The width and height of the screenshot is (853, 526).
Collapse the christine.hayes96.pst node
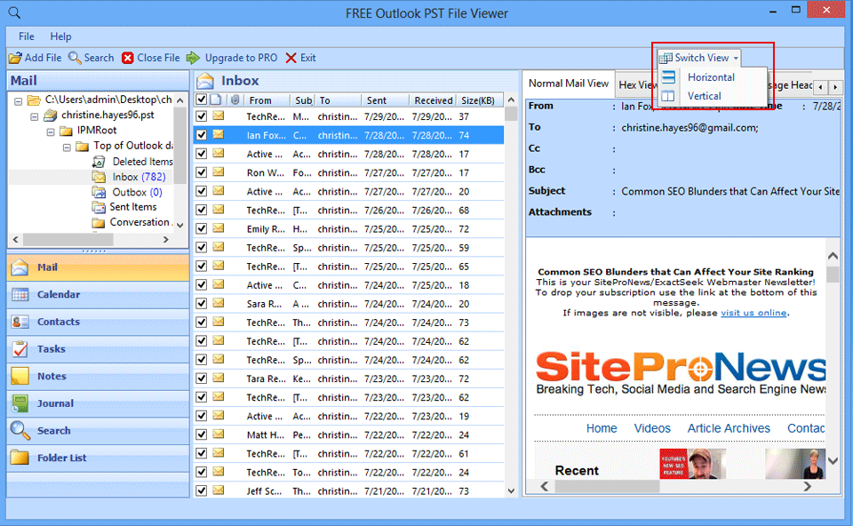pos(35,116)
